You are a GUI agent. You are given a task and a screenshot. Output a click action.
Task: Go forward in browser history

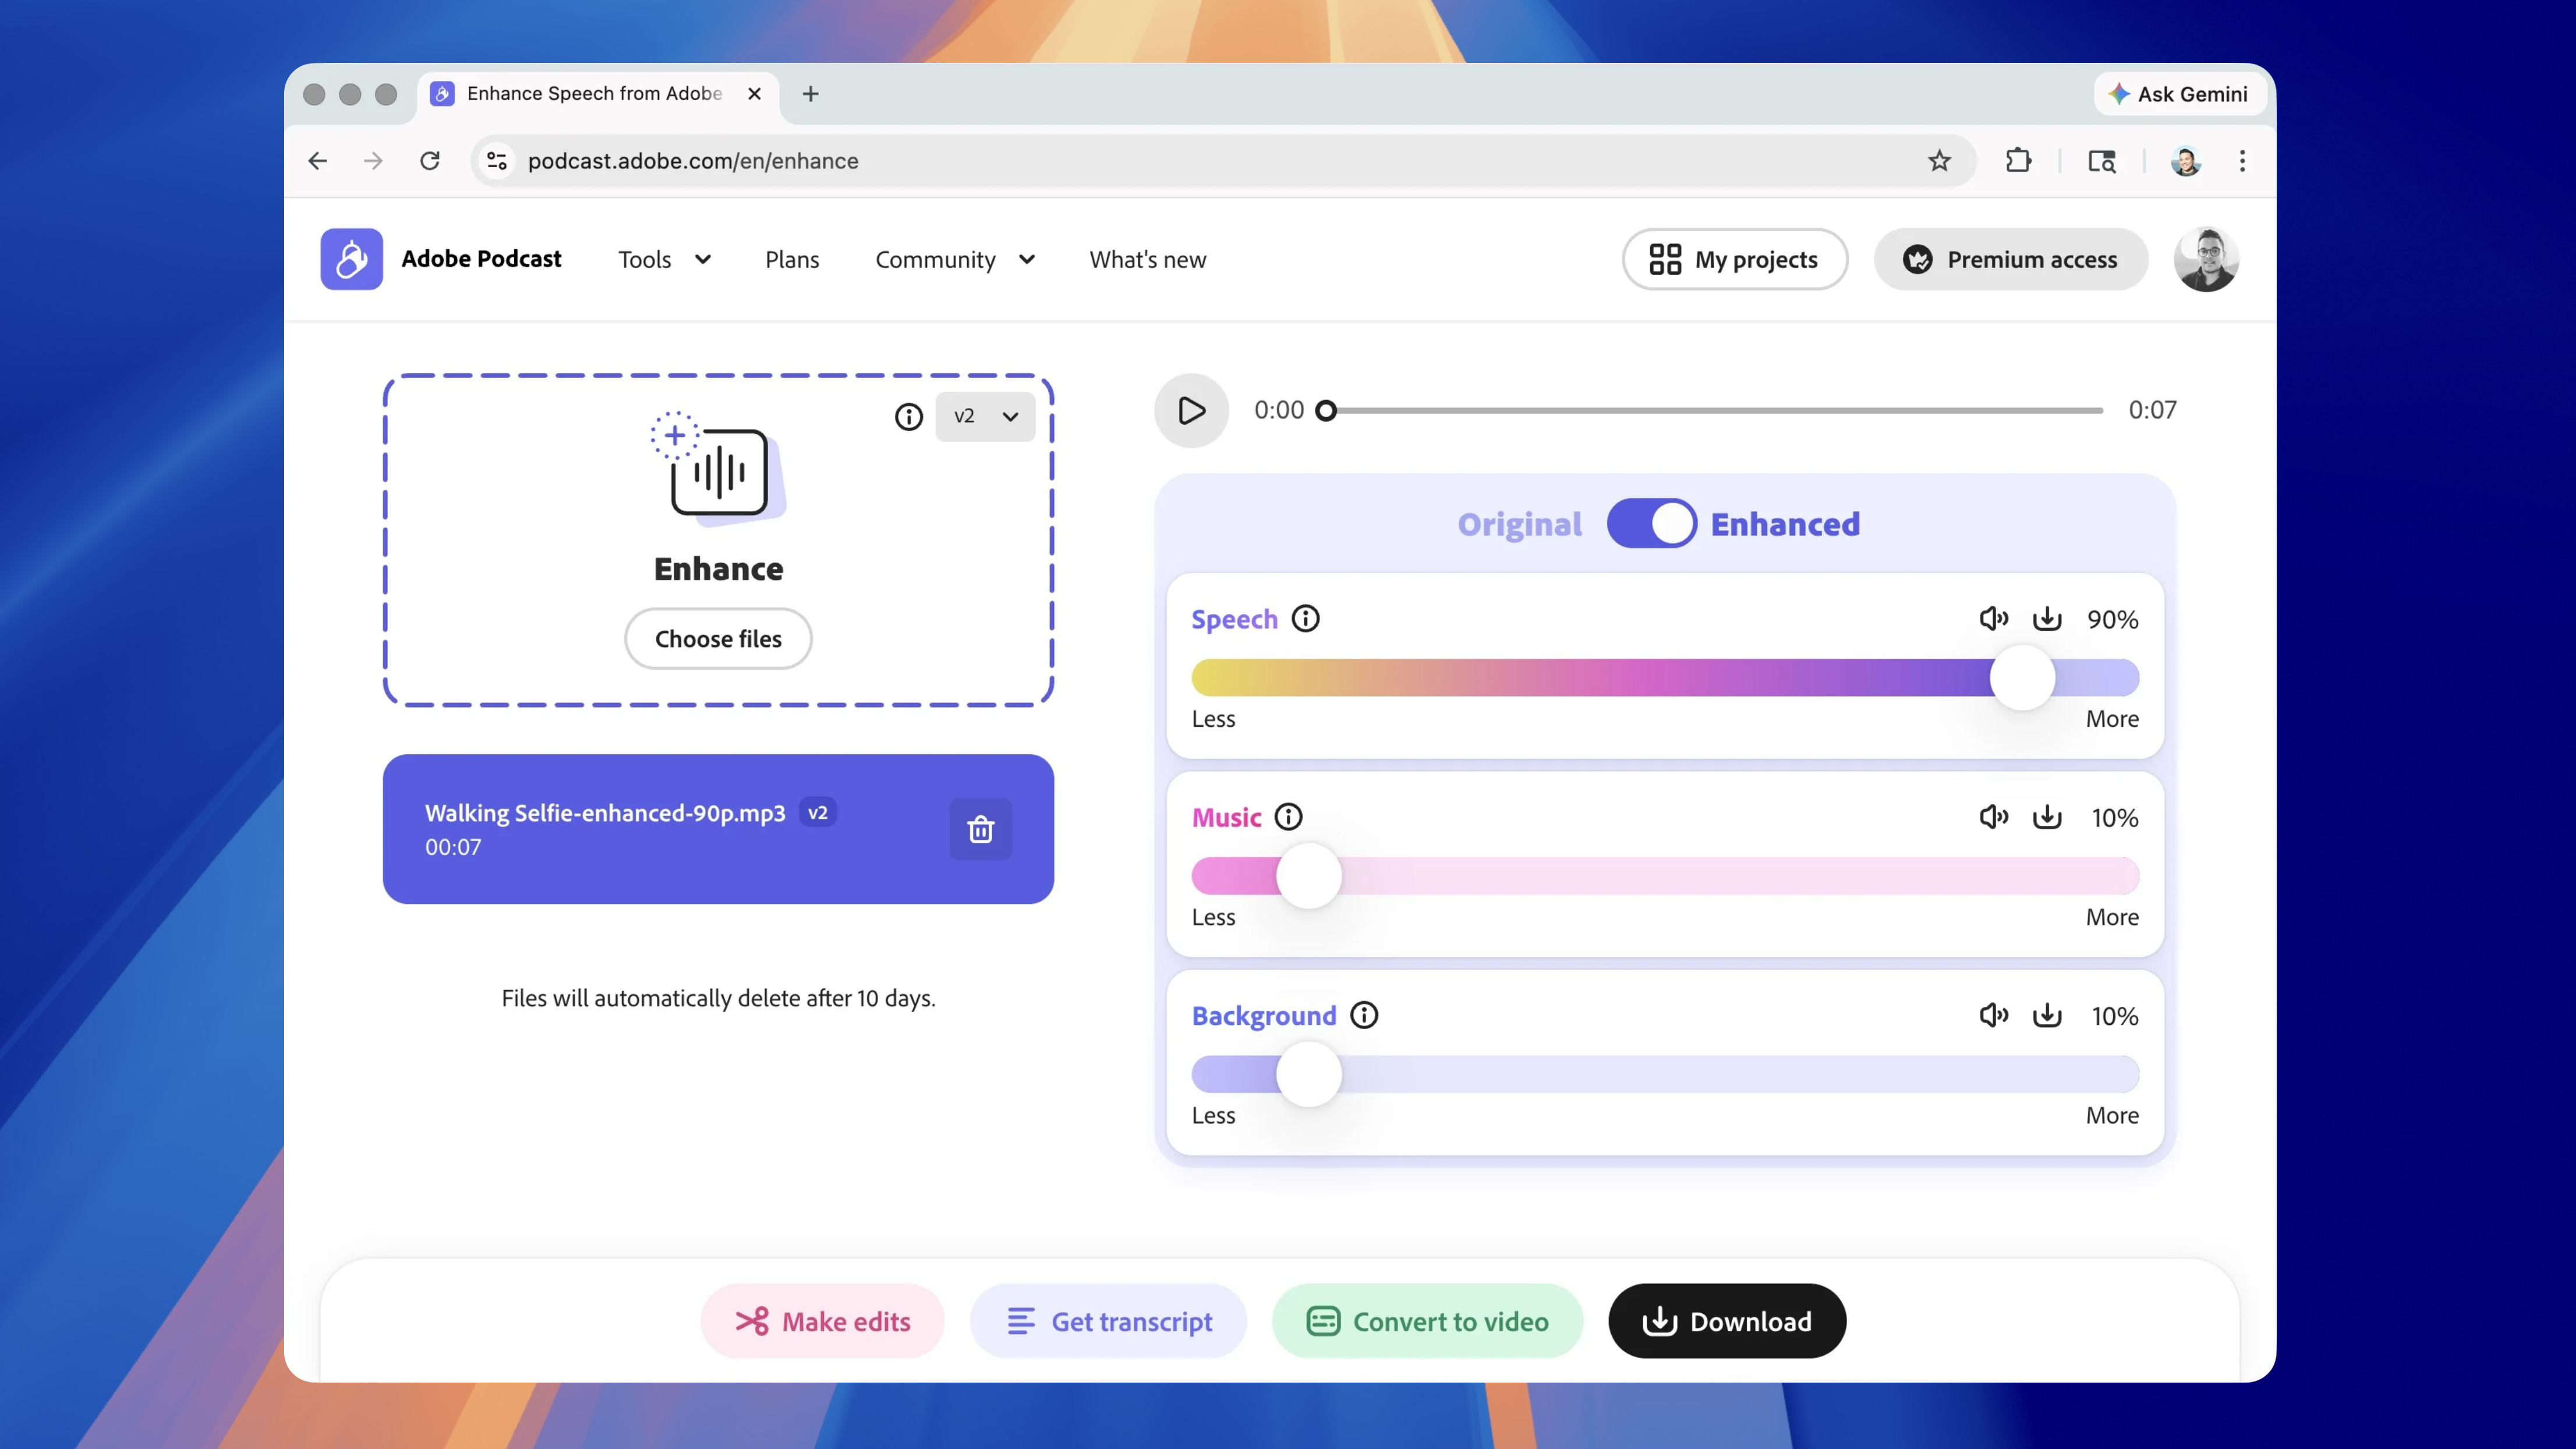click(x=373, y=161)
